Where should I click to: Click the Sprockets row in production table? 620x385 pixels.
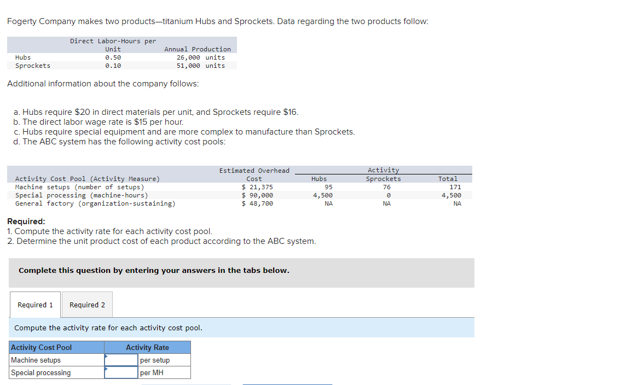(122, 66)
